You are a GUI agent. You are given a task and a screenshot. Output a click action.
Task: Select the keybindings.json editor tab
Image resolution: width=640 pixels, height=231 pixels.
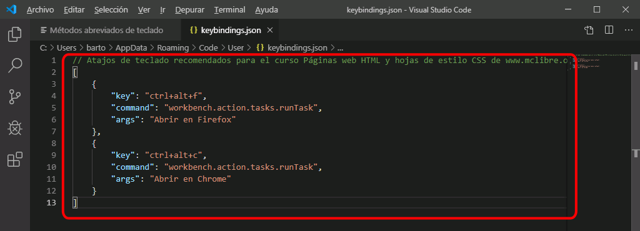pos(229,30)
